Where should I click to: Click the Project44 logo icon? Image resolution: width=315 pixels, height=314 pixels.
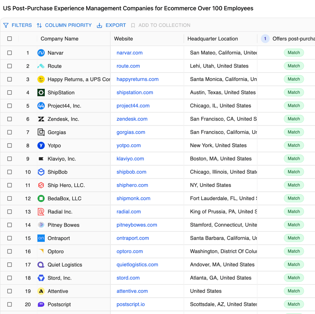tap(41, 106)
